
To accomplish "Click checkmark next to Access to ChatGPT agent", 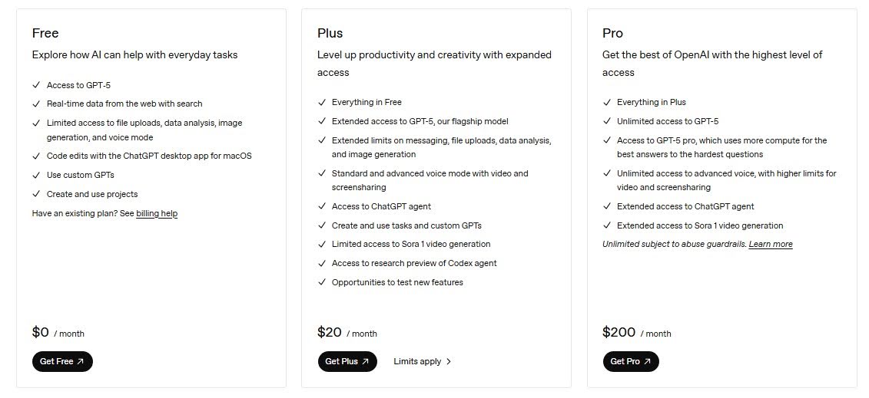I will pos(322,206).
